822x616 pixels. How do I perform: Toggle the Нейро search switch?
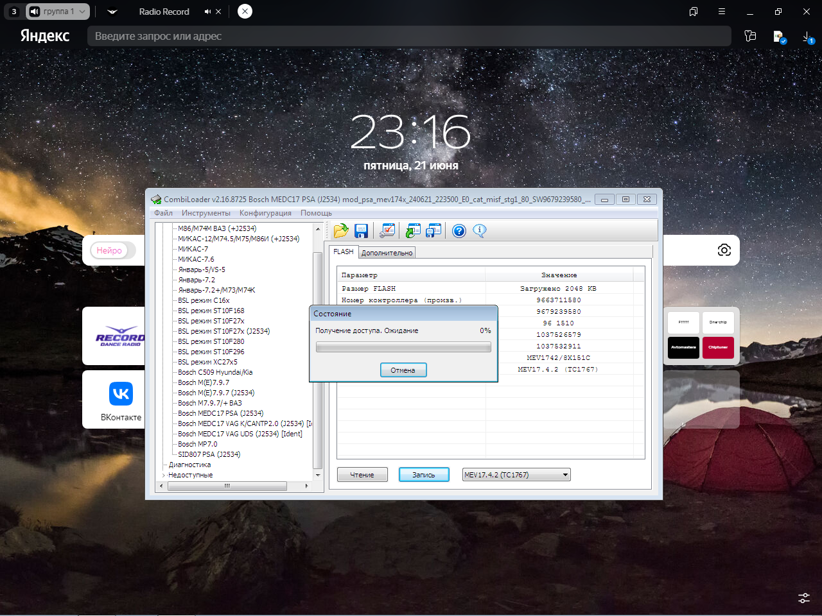pyautogui.click(x=113, y=250)
